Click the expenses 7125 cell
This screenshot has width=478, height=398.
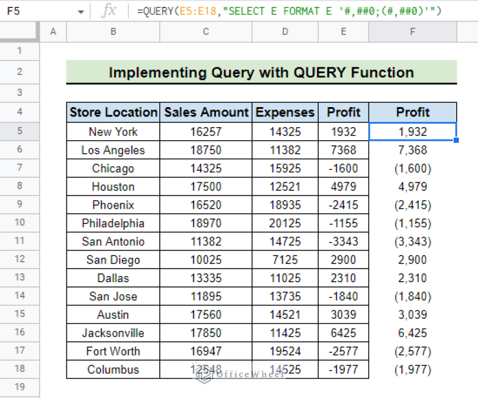pyautogui.click(x=285, y=260)
